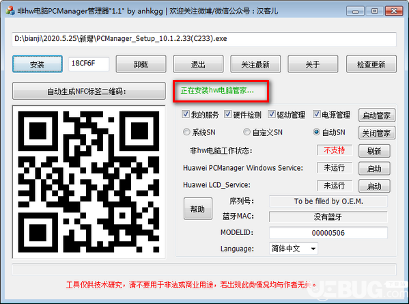Click the 关于 about button
The height and width of the screenshot is (304, 409).
pos(313,64)
